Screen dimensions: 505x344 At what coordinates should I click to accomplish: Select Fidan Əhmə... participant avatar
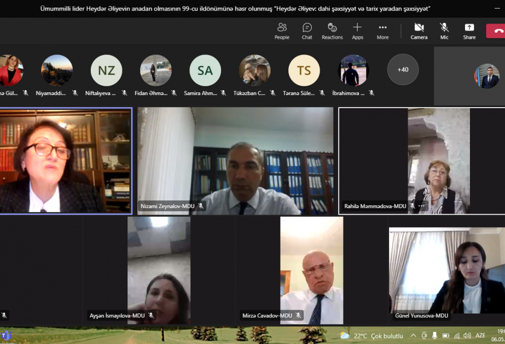155,70
